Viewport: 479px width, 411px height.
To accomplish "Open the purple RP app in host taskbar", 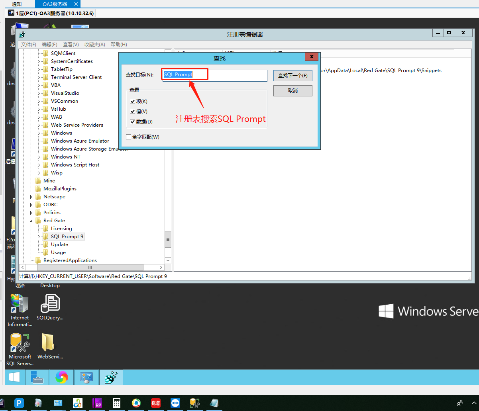I will [97, 403].
